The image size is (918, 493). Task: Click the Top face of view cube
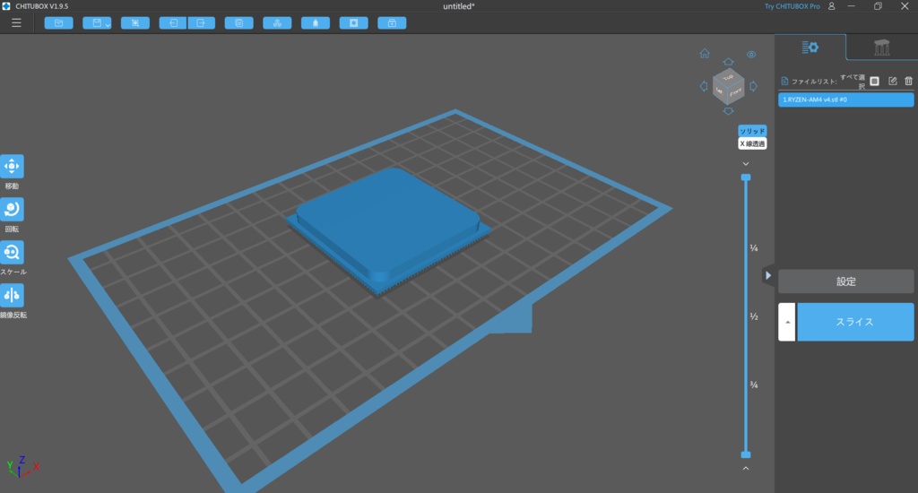click(728, 77)
